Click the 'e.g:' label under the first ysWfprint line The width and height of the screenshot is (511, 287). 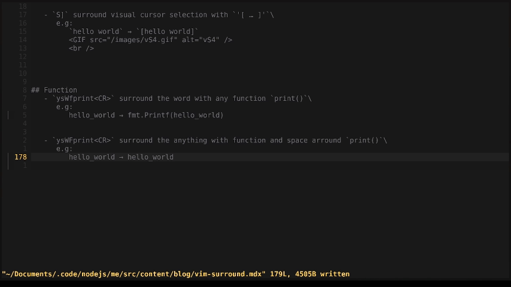click(64, 107)
